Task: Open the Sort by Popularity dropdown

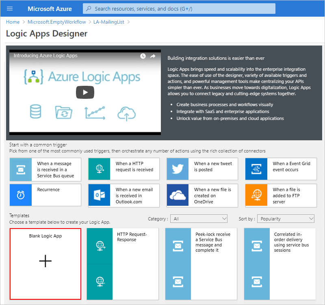Action: tap(286, 219)
